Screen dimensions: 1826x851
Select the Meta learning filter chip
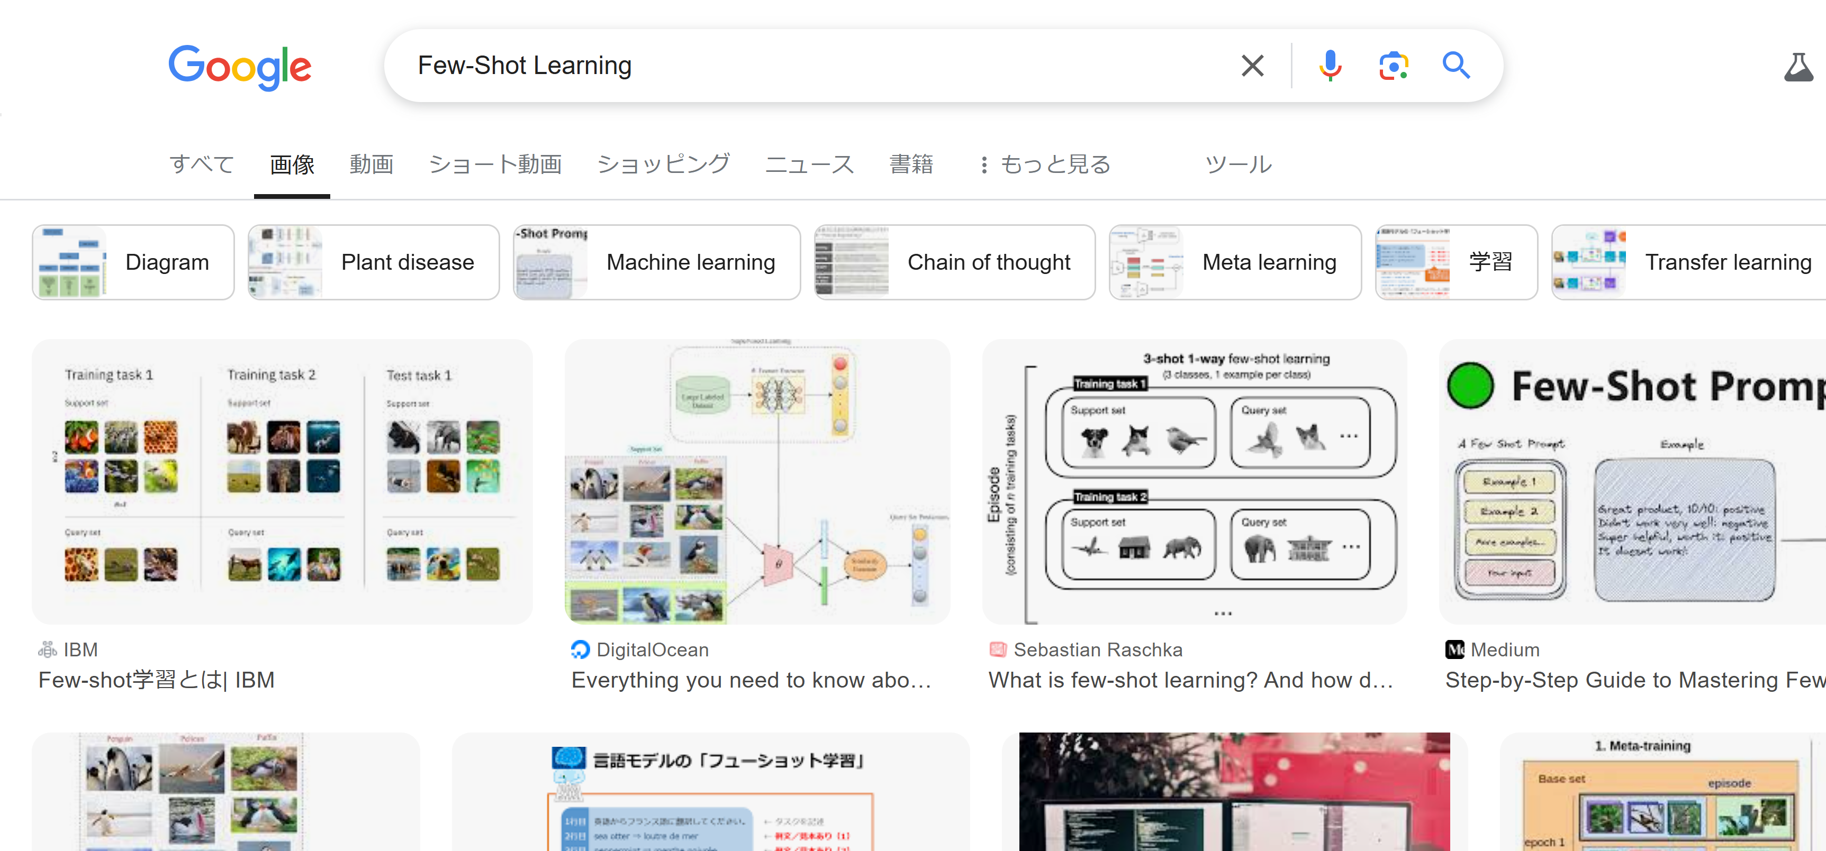click(x=1234, y=262)
